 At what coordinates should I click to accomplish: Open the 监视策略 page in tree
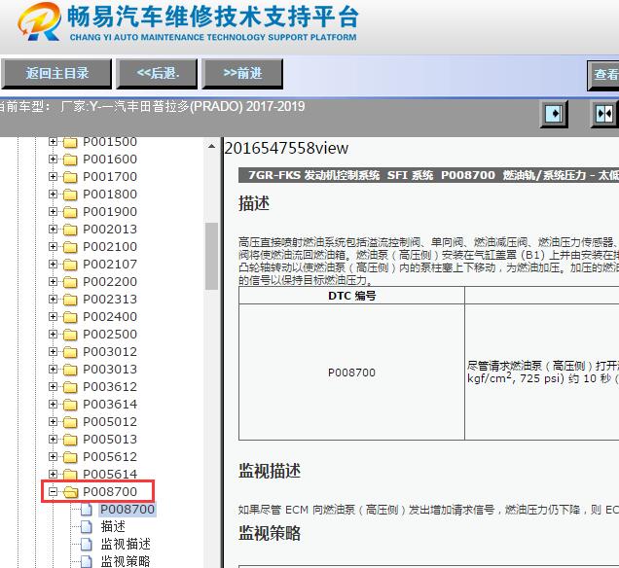click(126, 561)
